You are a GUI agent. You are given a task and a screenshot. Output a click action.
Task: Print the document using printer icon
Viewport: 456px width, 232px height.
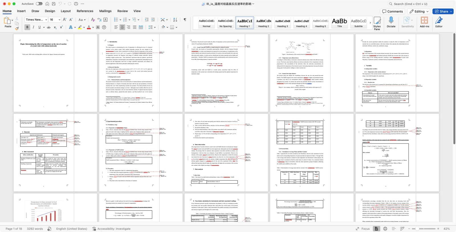(76, 4)
